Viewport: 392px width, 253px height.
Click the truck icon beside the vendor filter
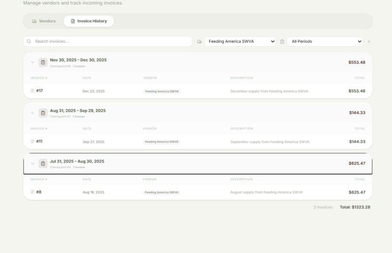199,42
